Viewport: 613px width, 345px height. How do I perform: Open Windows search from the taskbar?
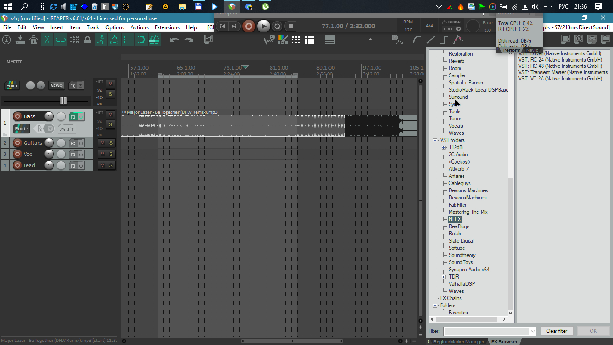pyautogui.click(x=24, y=7)
